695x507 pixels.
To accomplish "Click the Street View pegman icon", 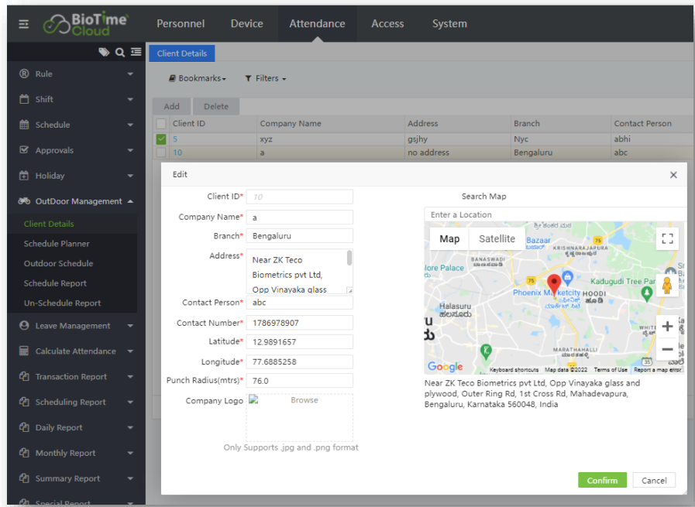I will [x=666, y=285].
